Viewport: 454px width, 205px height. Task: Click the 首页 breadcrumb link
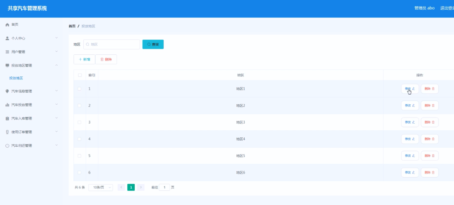click(x=72, y=26)
